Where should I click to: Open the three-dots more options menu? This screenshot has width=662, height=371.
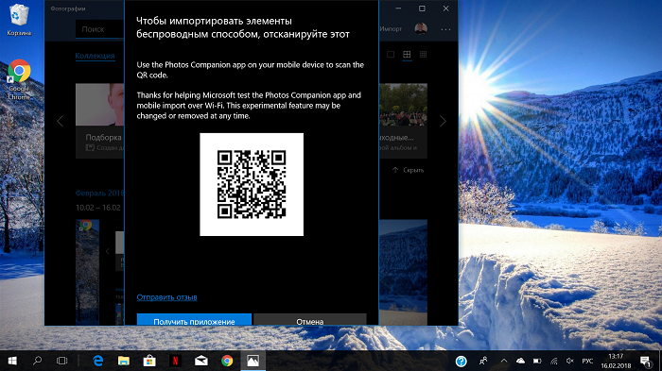tap(445, 29)
